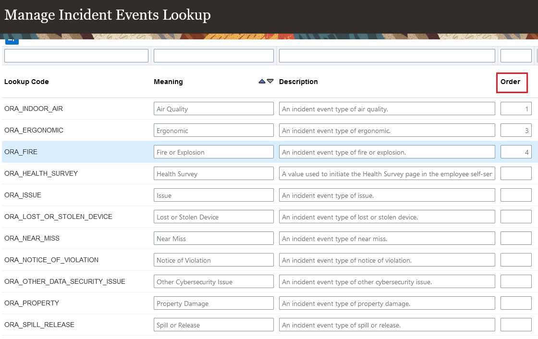538x339 pixels.
Task: Sort Meaning column descending
Action: (x=270, y=82)
